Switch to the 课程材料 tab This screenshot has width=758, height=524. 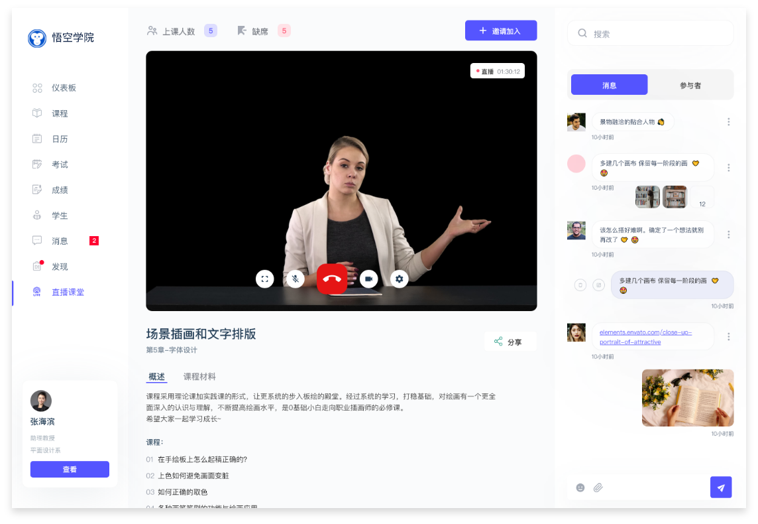pos(199,377)
